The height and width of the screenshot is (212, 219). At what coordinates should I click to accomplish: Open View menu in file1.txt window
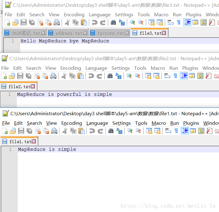point(51,123)
